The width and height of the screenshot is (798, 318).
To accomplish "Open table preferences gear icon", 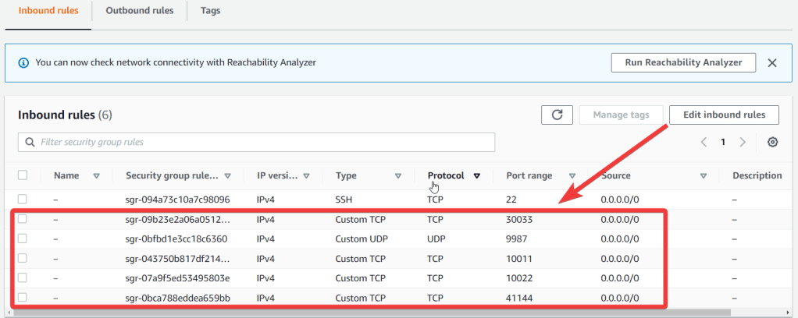I will coord(772,142).
